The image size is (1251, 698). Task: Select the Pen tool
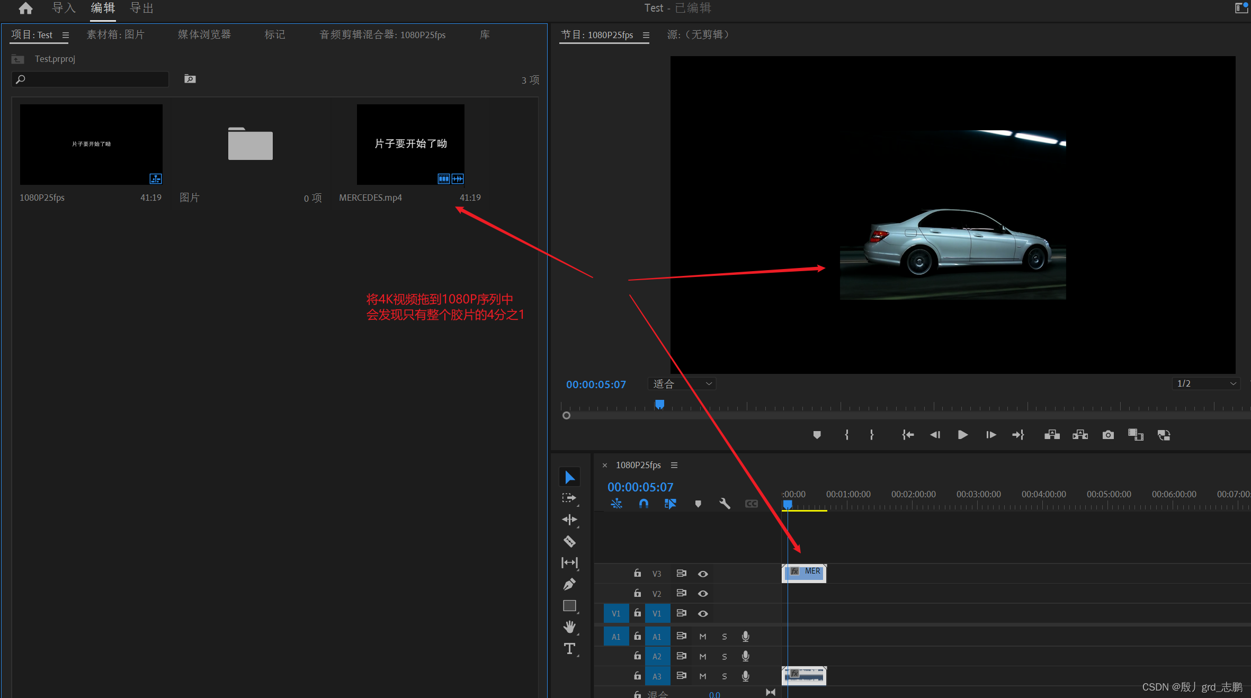click(x=569, y=584)
